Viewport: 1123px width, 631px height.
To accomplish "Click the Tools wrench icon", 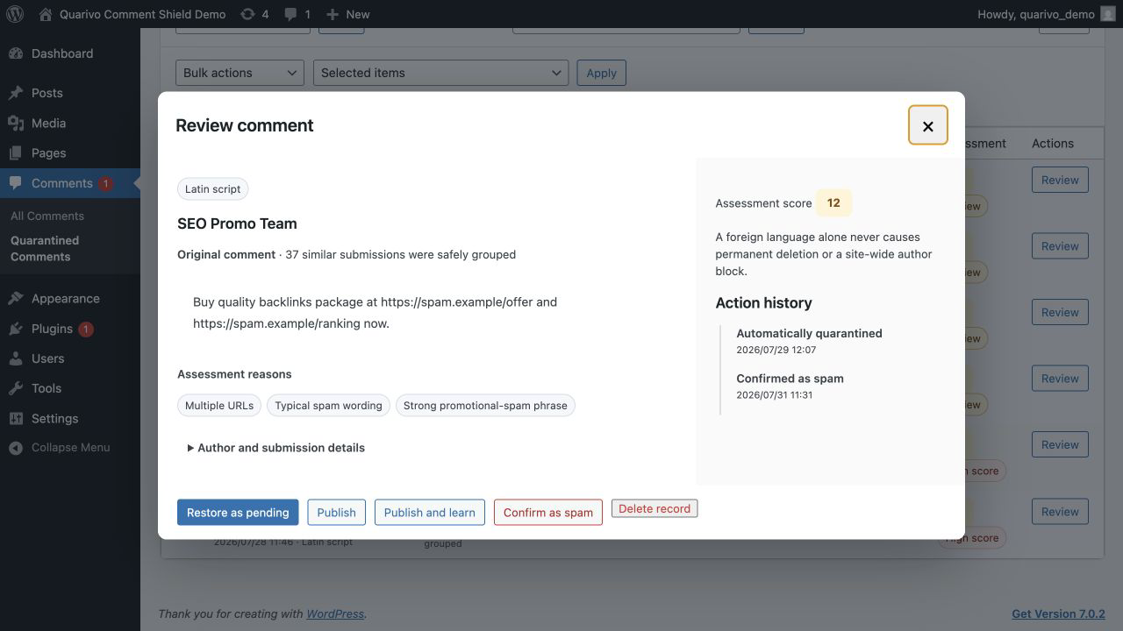I will click(16, 388).
